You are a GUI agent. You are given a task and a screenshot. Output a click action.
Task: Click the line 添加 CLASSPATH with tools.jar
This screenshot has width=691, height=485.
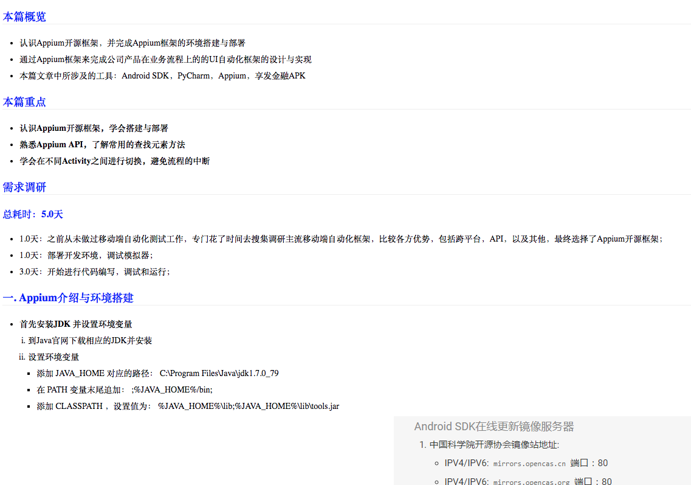pyautogui.click(x=188, y=405)
